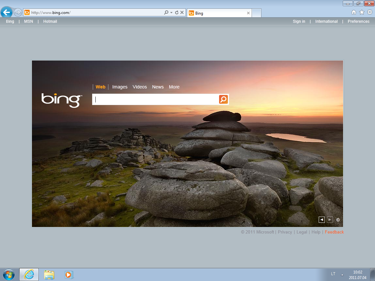Image resolution: width=375 pixels, height=281 pixels.
Task: Click inside the Bing search box
Action: (x=156, y=100)
